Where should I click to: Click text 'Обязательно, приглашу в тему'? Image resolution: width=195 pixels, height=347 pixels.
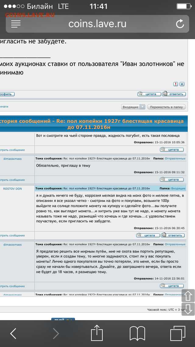pos(63,165)
